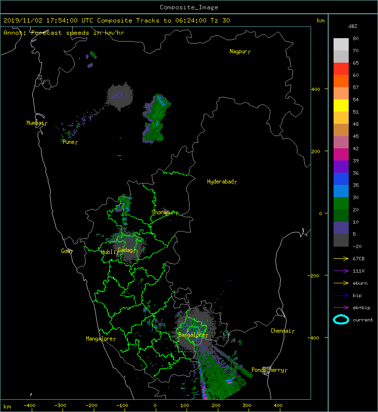The width and height of the screenshot is (378, 412).
Task: Click the 42 dBZ magenta color swatch
Action: pos(341,154)
